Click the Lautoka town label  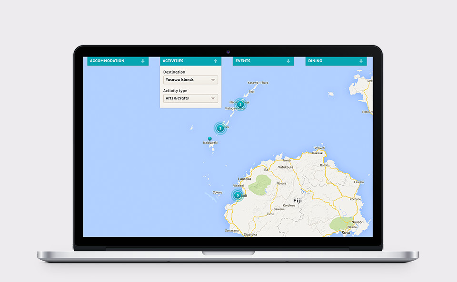245,179
